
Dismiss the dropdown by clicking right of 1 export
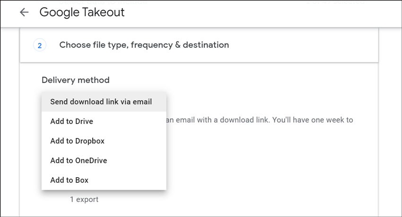pos(236,200)
